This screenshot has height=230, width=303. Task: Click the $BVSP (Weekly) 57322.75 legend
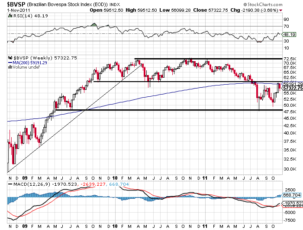coord(45,58)
